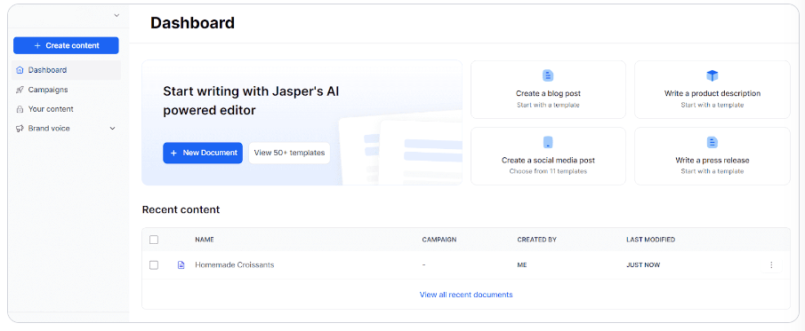Open the workspace dropdown chevron at sidebar top
Viewport: 805px width, 331px height.
tap(117, 16)
